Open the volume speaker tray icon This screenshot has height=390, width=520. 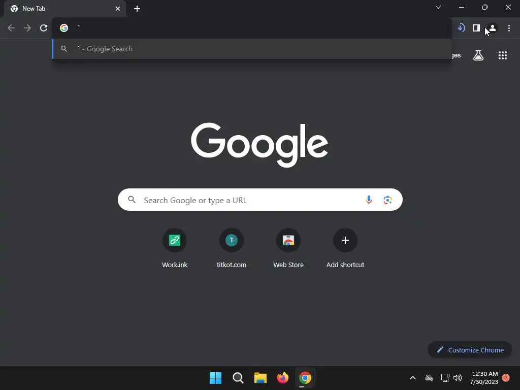(458, 378)
